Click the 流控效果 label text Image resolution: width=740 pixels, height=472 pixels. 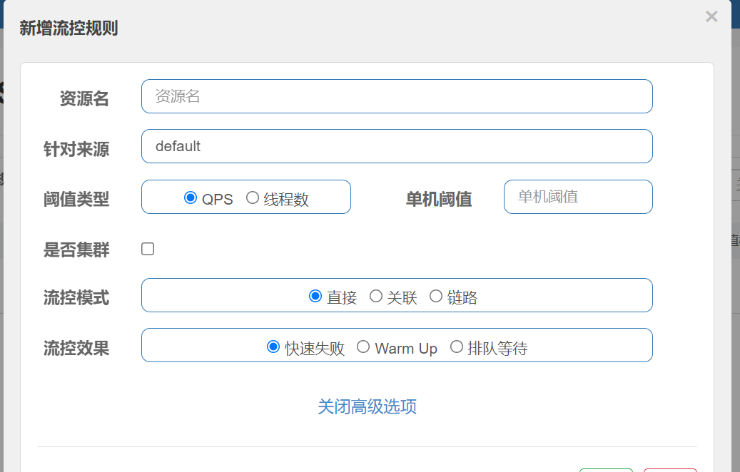point(76,348)
